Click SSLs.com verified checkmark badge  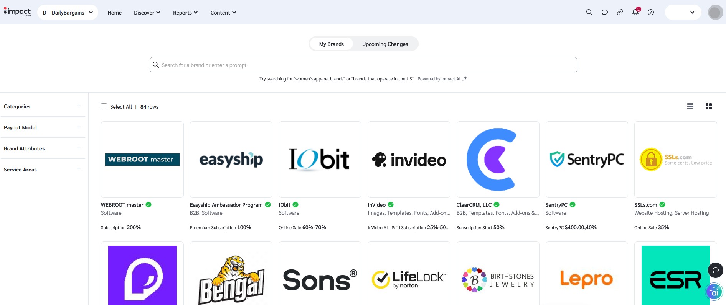[x=662, y=205]
